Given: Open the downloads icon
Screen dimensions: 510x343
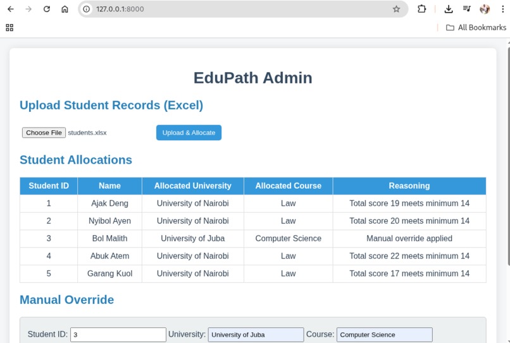Looking at the screenshot, I should click(449, 9).
